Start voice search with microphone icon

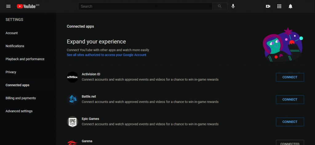[233, 6]
